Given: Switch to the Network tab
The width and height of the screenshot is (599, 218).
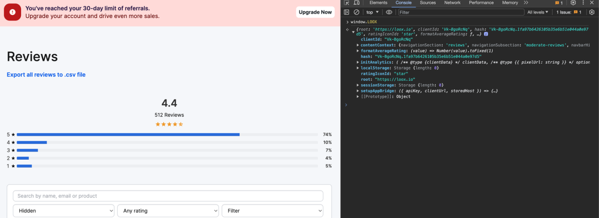Looking at the screenshot, I should coord(452,3).
